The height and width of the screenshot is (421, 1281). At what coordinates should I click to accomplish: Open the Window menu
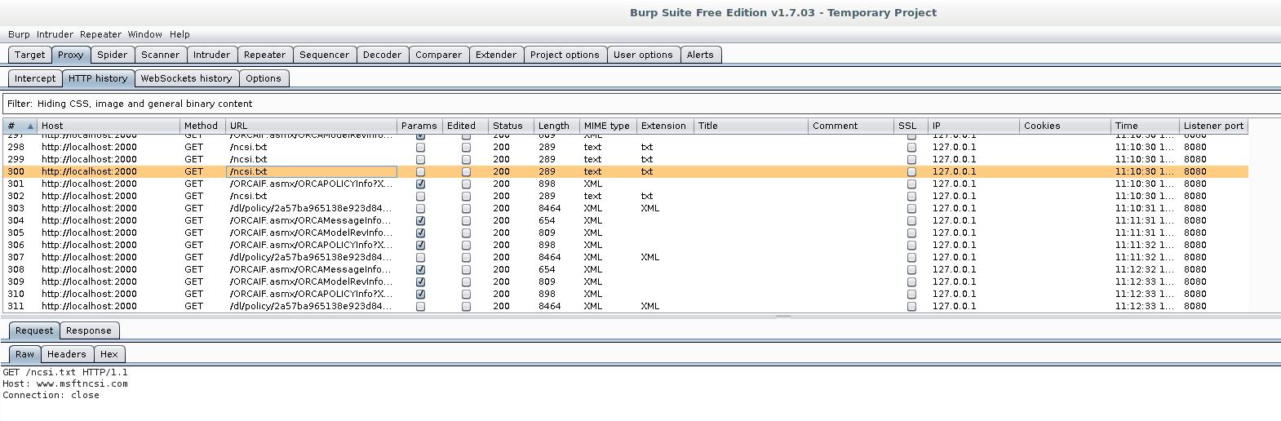point(144,34)
